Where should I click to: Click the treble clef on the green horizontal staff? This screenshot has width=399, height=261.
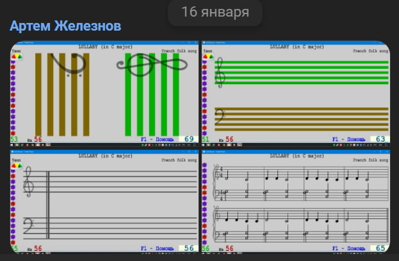pyautogui.click(x=222, y=71)
